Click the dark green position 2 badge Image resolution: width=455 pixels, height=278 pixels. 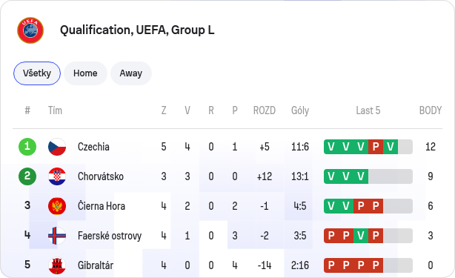[x=27, y=176]
